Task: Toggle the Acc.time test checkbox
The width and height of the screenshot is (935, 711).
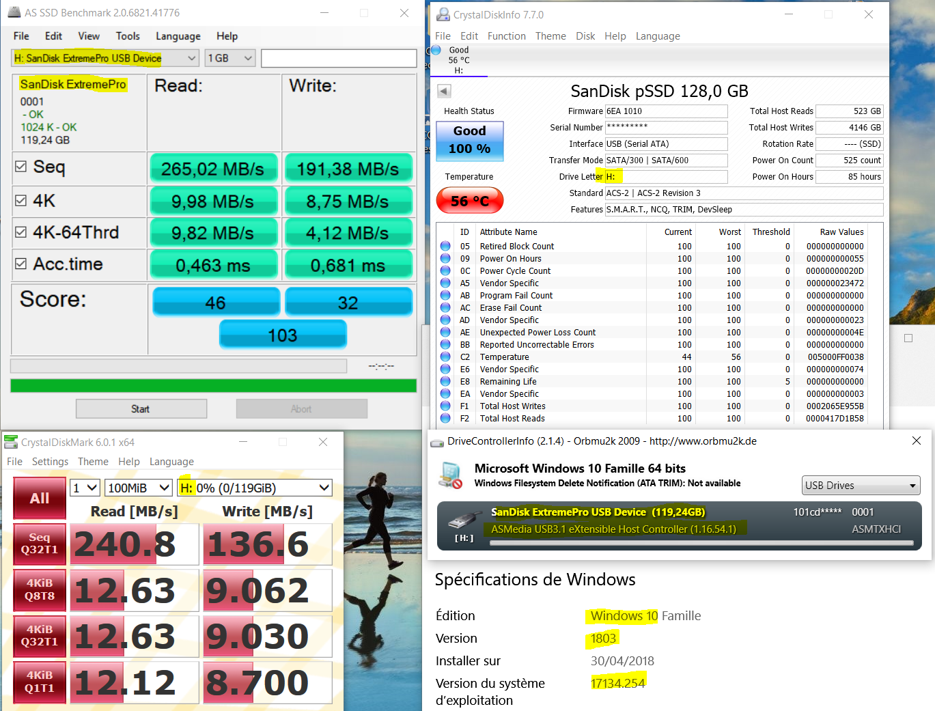Action: tap(21, 263)
